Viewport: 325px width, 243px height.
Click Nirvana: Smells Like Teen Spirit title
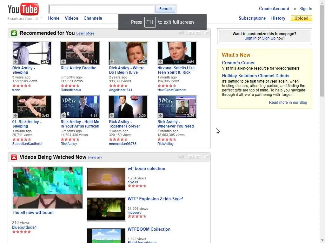pos(176,70)
